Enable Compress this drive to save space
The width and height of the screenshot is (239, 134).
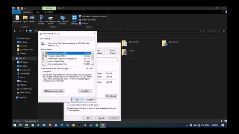coord(68,105)
